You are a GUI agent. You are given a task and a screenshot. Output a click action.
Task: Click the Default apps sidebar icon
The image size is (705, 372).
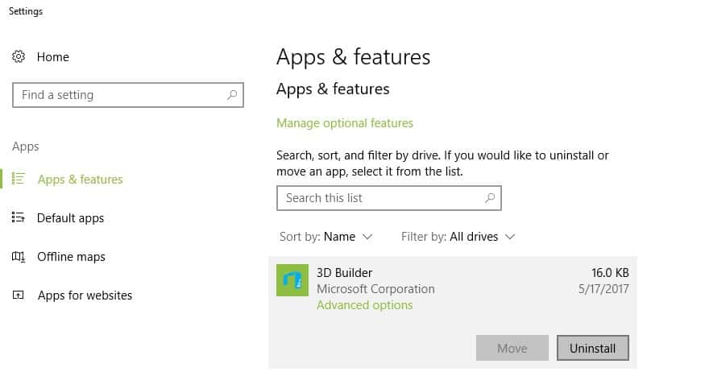tap(19, 217)
